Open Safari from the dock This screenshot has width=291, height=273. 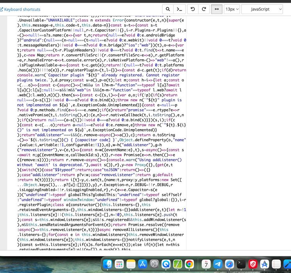(229, 264)
